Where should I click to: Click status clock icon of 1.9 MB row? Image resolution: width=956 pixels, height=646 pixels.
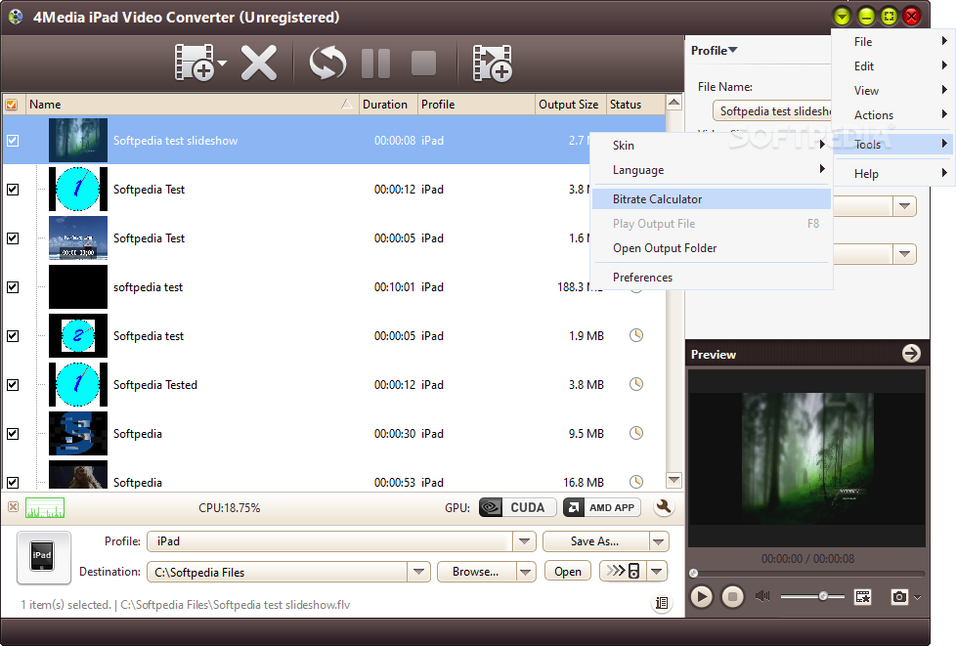coord(636,335)
